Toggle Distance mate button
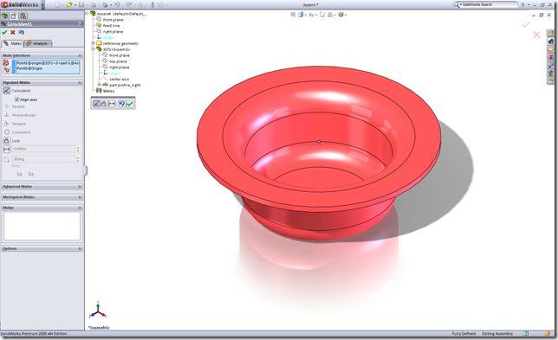Screen dimensions: 558x340 point(6,149)
